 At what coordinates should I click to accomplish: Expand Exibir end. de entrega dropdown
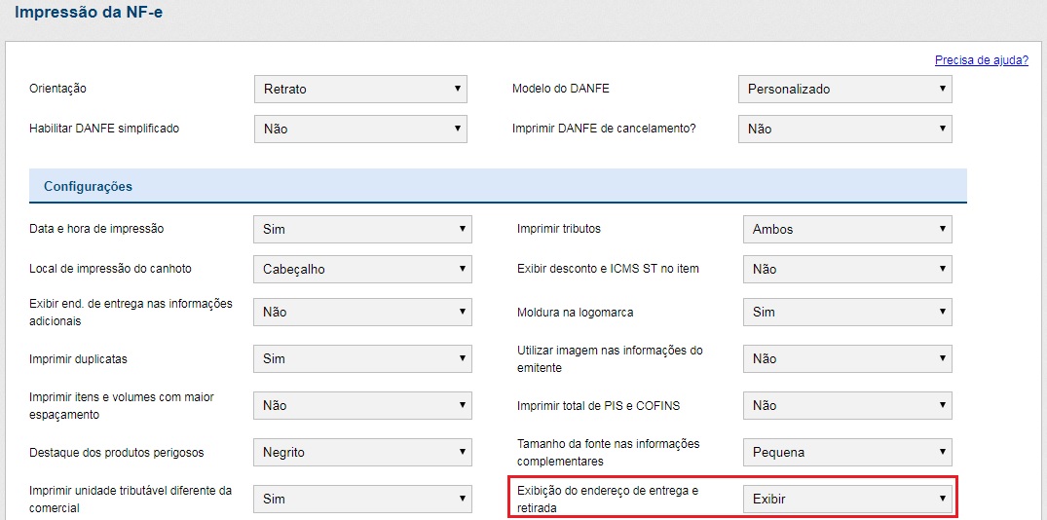[362, 312]
